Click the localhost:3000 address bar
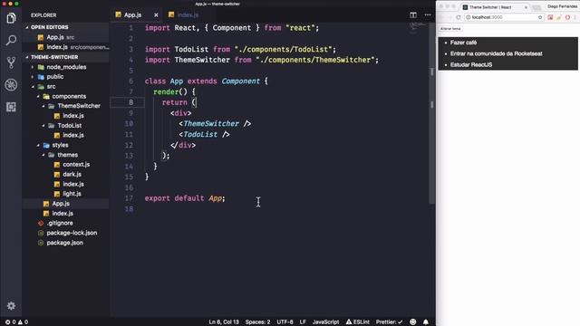580x326 pixels. click(505, 17)
